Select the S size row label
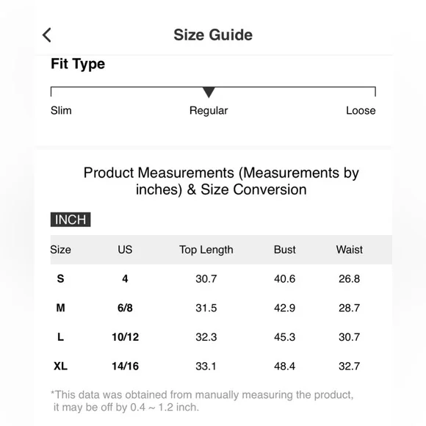The width and height of the screenshot is (426, 426). tap(60, 279)
